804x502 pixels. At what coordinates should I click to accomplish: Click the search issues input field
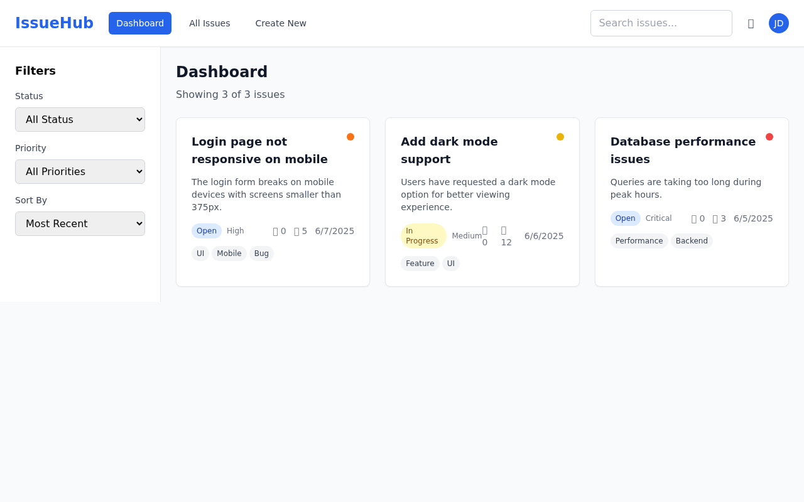click(x=661, y=23)
